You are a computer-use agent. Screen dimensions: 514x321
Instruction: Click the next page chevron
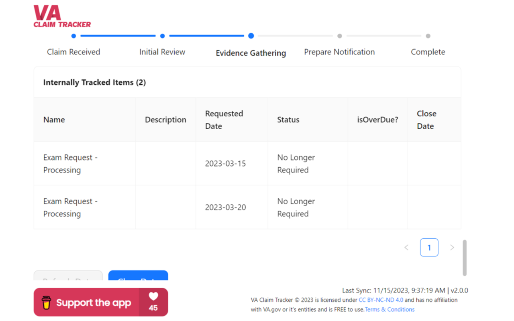tap(452, 247)
